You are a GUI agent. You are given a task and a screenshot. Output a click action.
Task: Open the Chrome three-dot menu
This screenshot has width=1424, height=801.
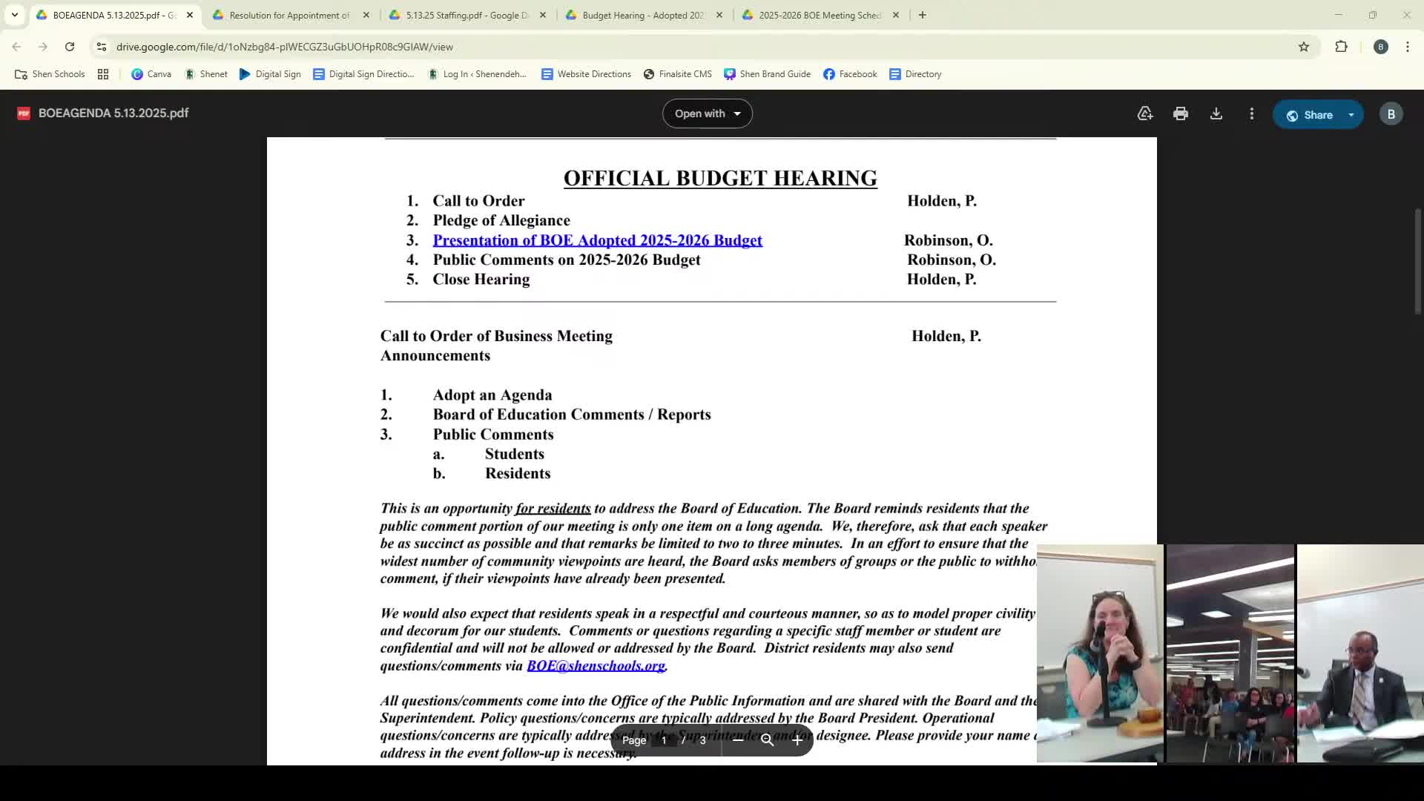click(x=1408, y=47)
